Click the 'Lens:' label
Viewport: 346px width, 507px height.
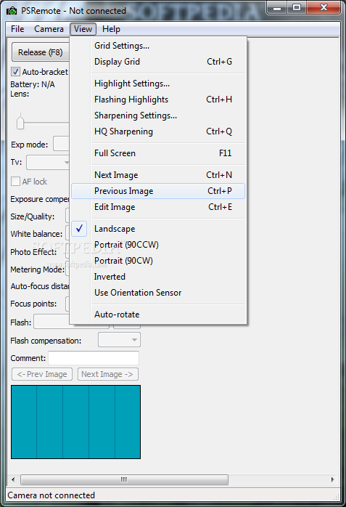coord(20,94)
